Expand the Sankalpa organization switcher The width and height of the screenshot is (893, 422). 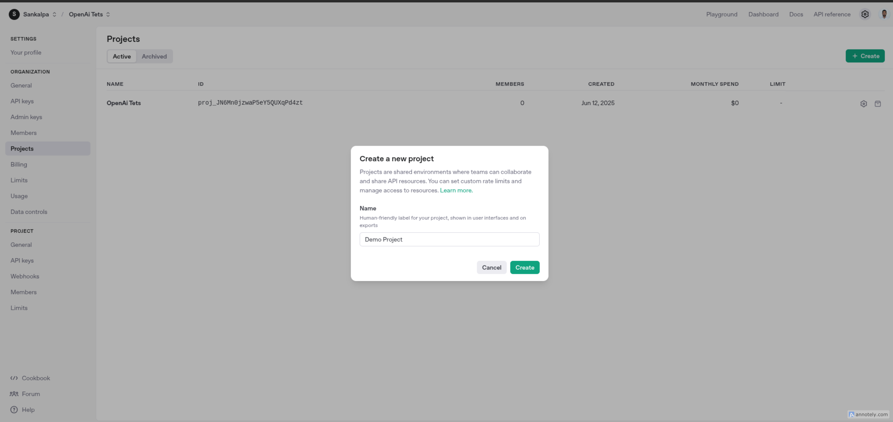(x=54, y=14)
